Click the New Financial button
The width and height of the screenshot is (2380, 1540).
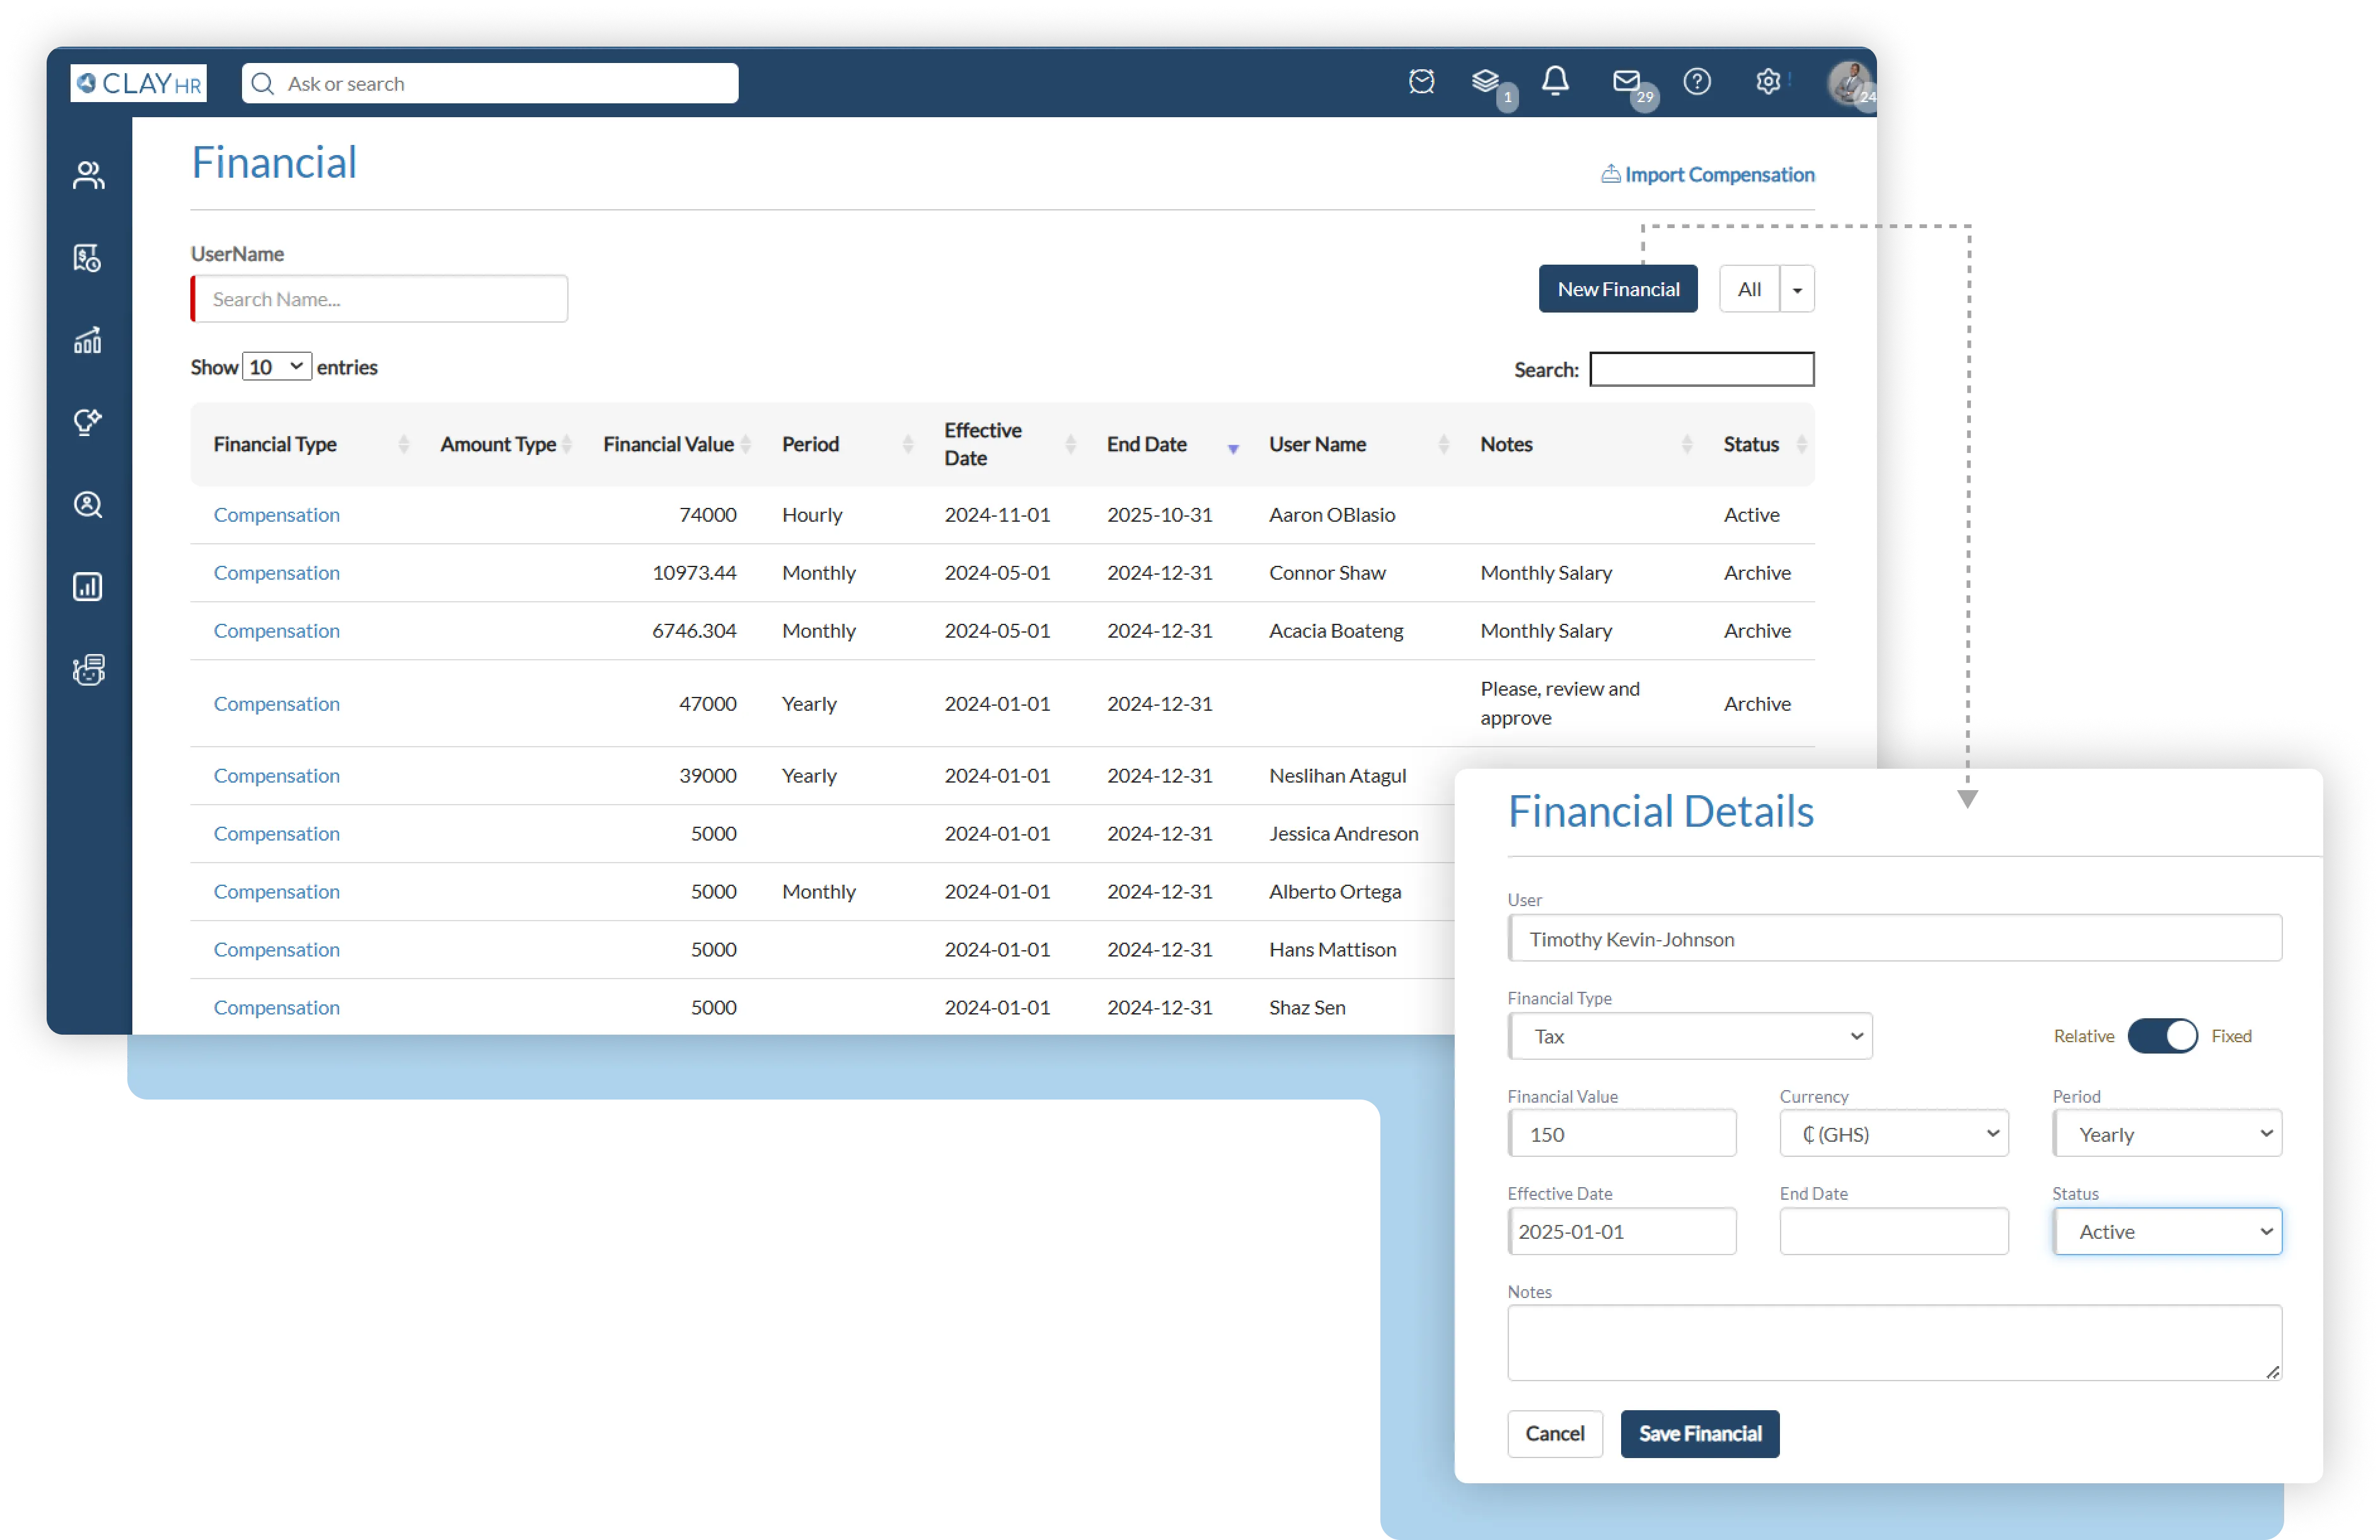click(x=1618, y=289)
